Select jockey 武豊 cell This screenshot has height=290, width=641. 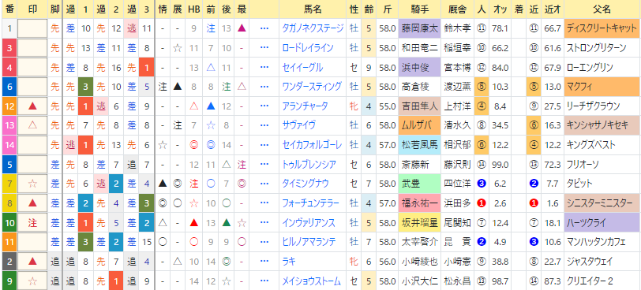click(420, 184)
